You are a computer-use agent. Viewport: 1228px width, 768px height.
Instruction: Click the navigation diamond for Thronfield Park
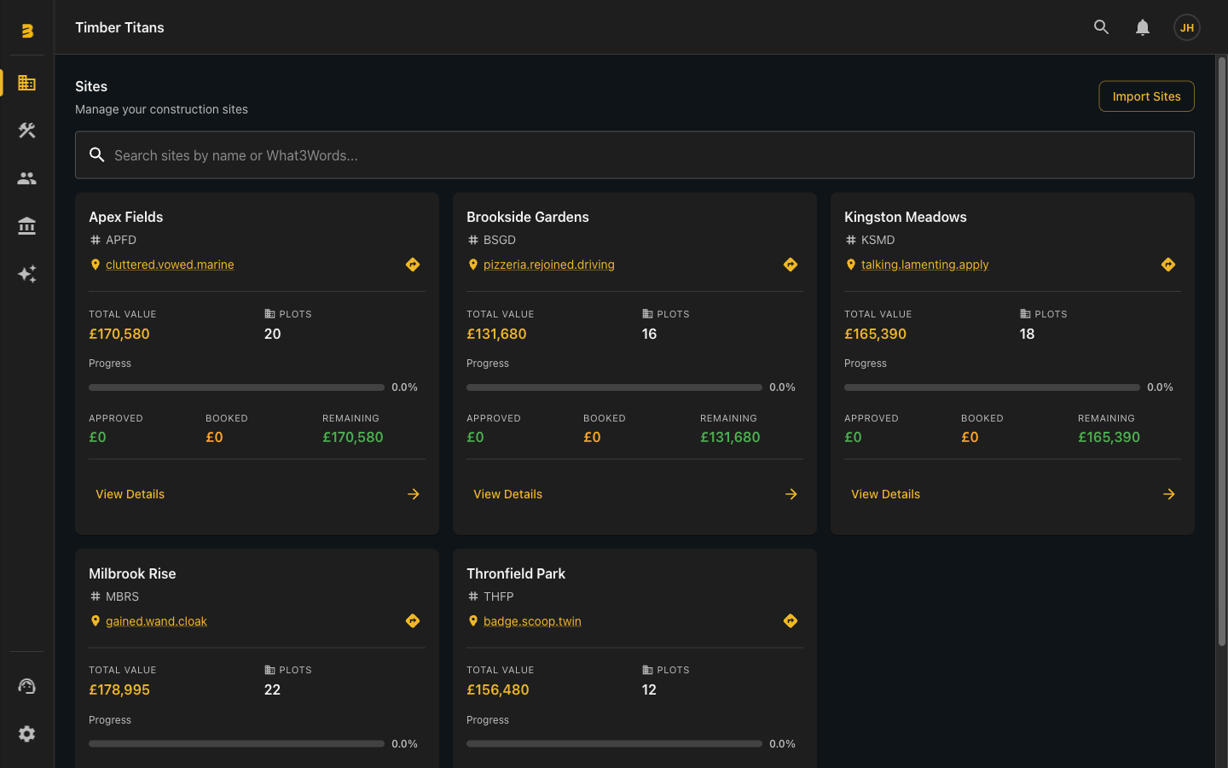tap(791, 620)
